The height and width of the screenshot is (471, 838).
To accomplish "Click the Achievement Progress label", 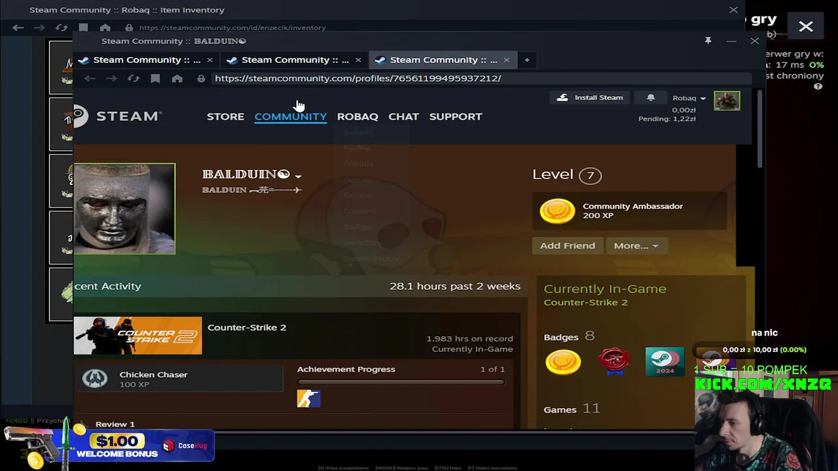I will click(x=346, y=370).
